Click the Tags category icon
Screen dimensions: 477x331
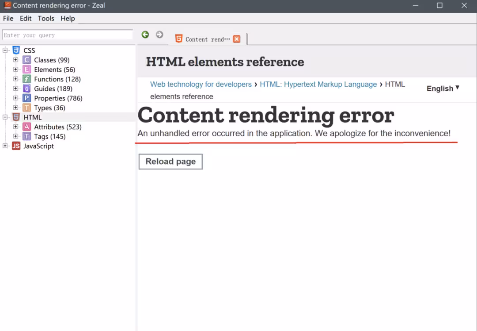[27, 137]
